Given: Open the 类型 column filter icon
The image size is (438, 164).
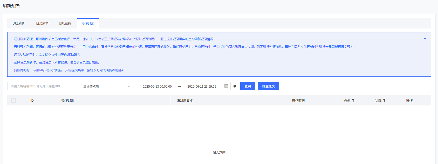Looking at the screenshot, I should [353, 100].
